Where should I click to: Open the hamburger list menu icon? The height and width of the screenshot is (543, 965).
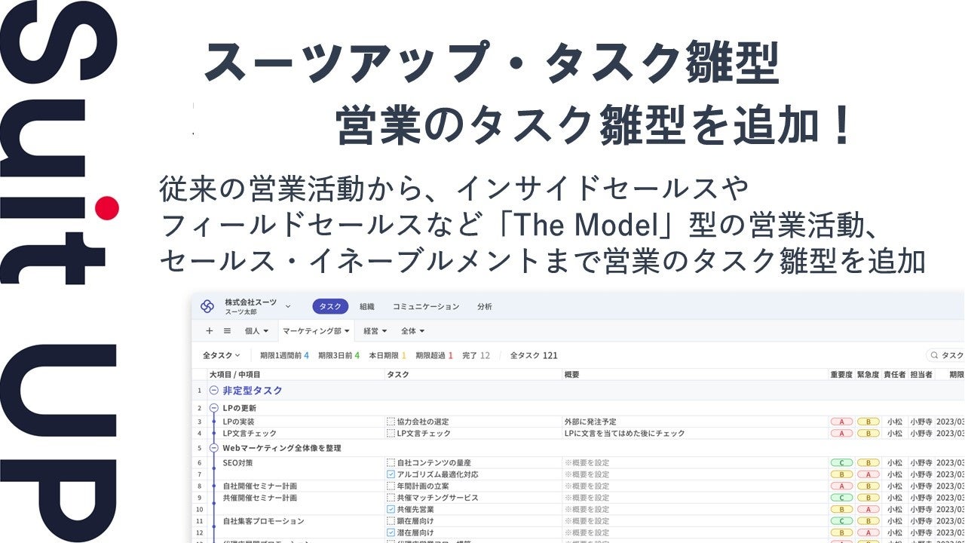pos(227,330)
